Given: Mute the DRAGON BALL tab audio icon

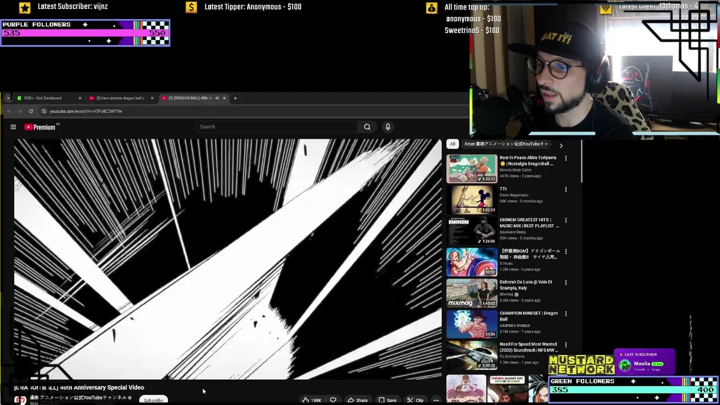Looking at the screenshot, I should [x=217, y=98].
